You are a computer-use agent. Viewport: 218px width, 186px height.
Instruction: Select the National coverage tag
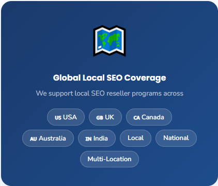(x=176, y=138)
